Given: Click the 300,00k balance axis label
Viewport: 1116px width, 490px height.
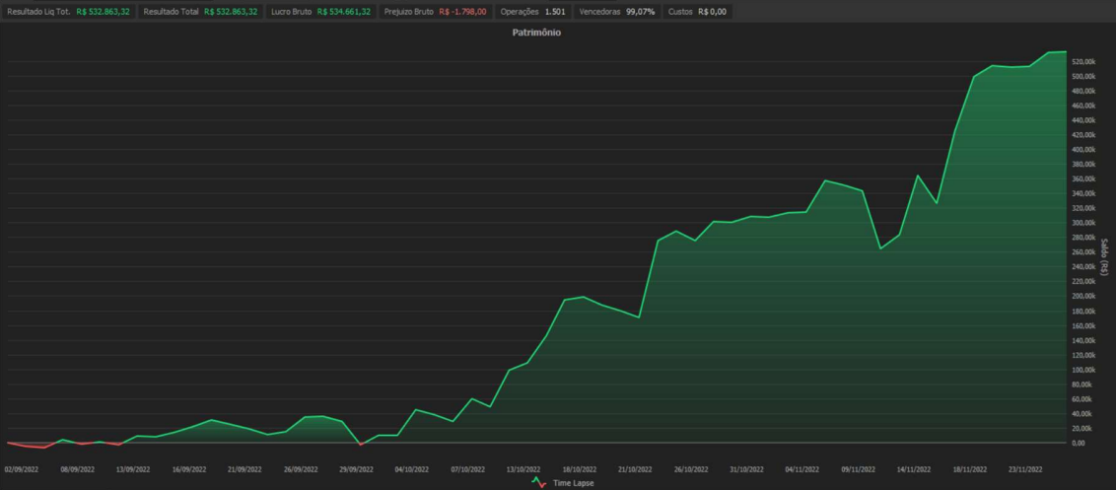Looking at the screenshot, I should (x=1083, y=223).
